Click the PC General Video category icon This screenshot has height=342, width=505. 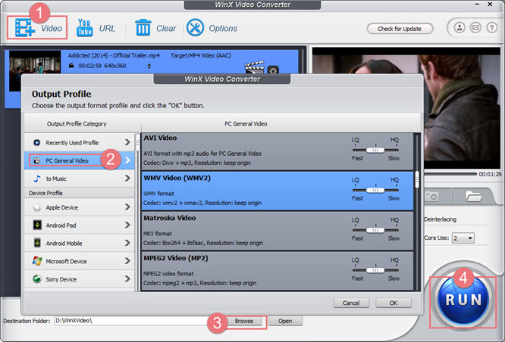(x=36, y=160)
